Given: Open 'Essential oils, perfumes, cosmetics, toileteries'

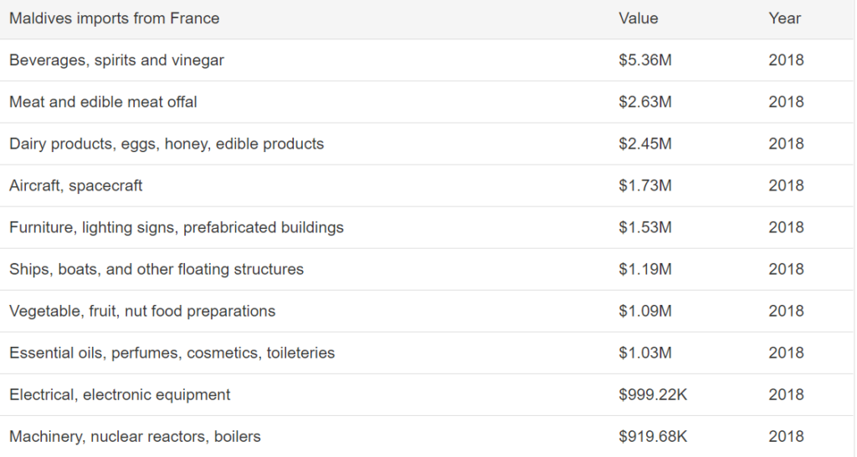Looking at the screenshot, I should pos(172,353).
